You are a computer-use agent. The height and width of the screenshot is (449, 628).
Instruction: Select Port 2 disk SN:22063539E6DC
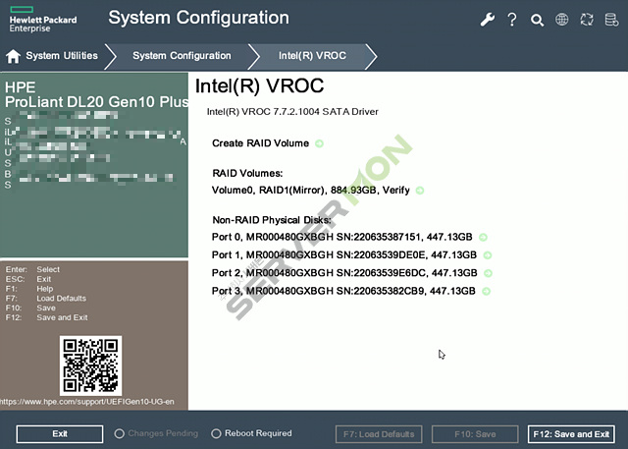coord(344,273)
